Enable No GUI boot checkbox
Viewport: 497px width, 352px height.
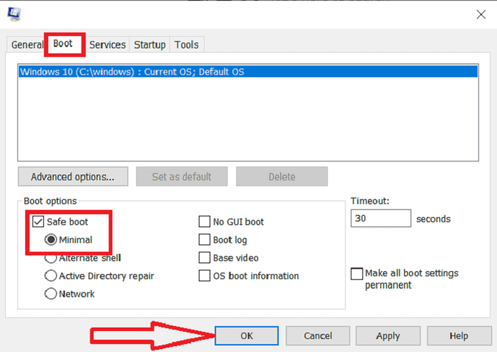tap(204, 222)
